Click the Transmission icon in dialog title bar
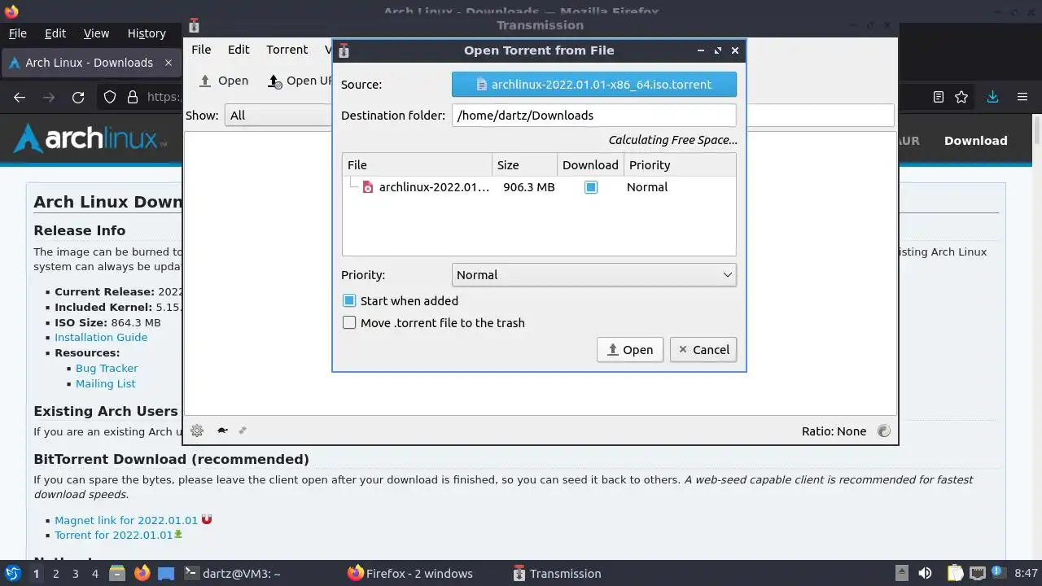The image size is (1042, 586). (344, 50)
